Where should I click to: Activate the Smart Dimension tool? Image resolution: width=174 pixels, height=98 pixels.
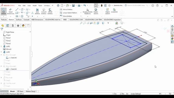11,11
